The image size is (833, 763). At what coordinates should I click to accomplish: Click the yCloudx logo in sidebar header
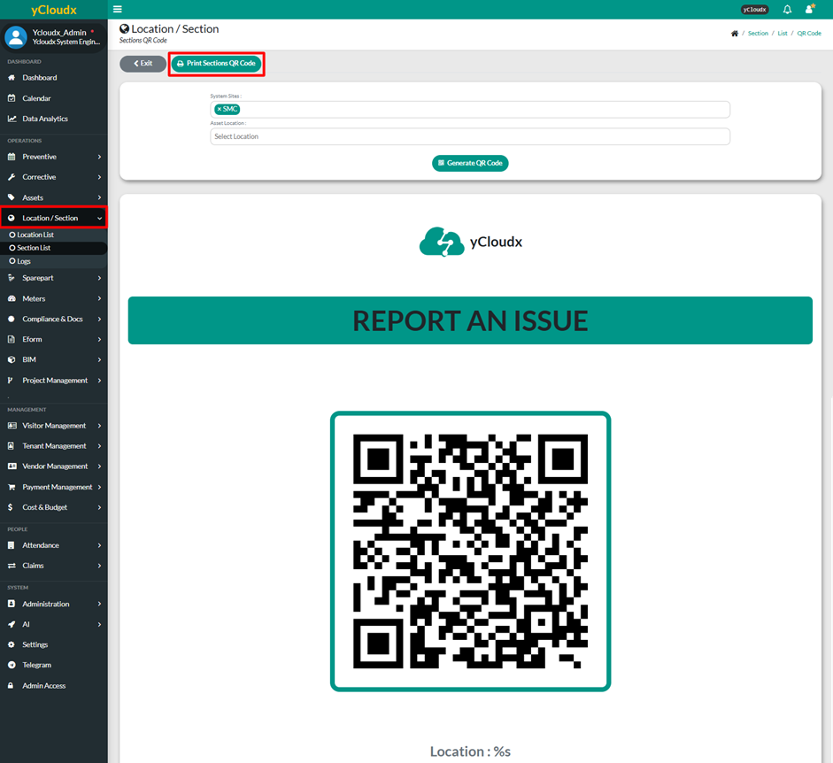click(x=54, y=10)
